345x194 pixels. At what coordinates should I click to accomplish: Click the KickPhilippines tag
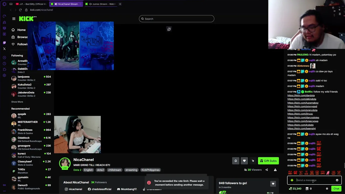click(x=150, y=170)
